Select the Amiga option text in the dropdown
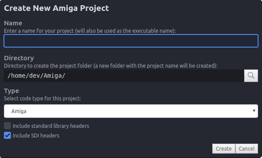Viewport: 262px width, 158px height. pyautogui.click(x=19, y=111)
